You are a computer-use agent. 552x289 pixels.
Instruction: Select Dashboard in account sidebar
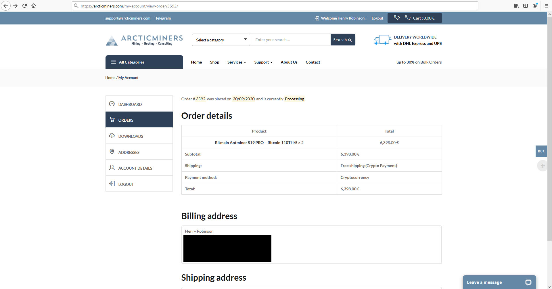139,104
